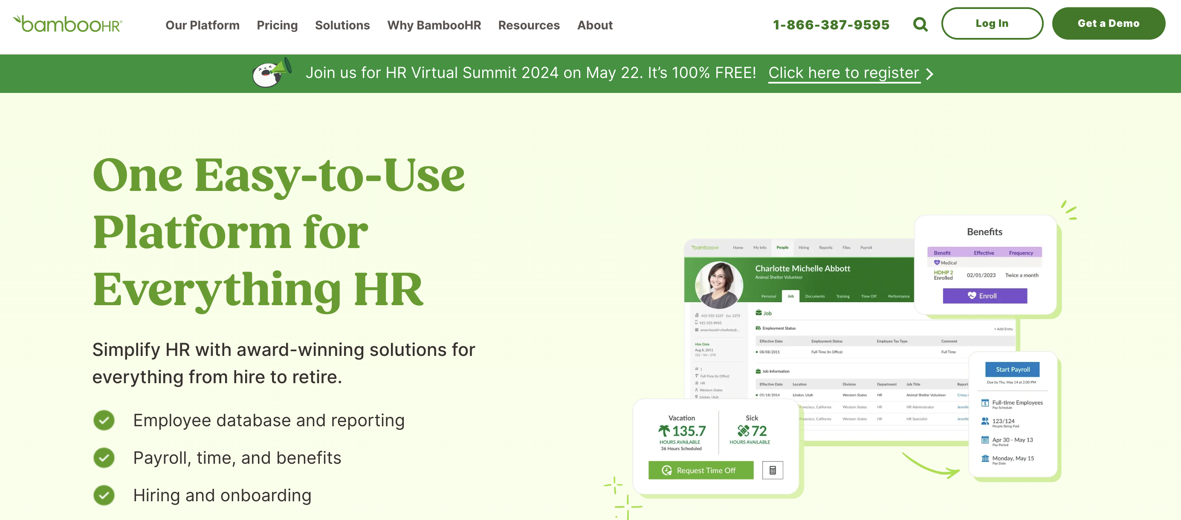Click the purple Enroll button
The height and width of the screenshot is (520, 1181).
[x=984, y=295]
